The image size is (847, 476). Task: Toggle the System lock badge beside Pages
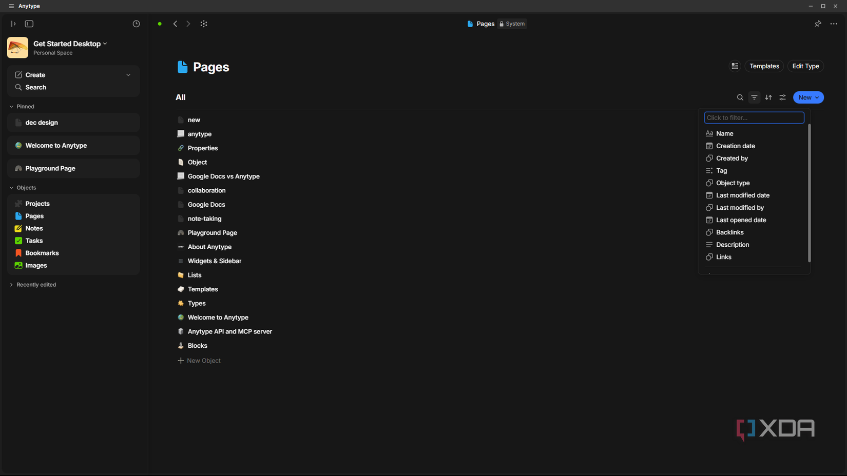[x=511, y=24]
